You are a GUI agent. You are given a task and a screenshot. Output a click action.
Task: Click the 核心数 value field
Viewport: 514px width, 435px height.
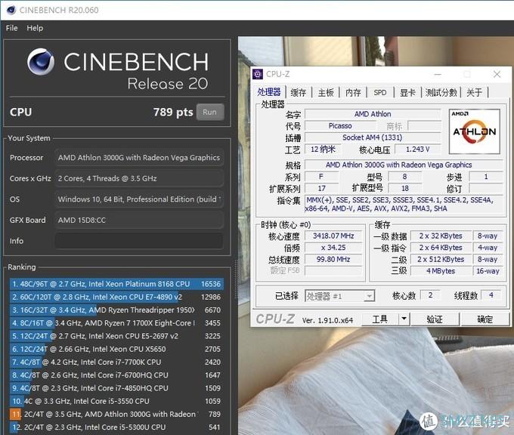[x=430, y=295]
